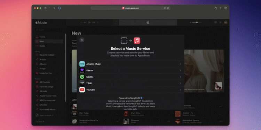Screen dimensions: 261x130
Task: Click the Safari back button
Action: pos(54,8)
